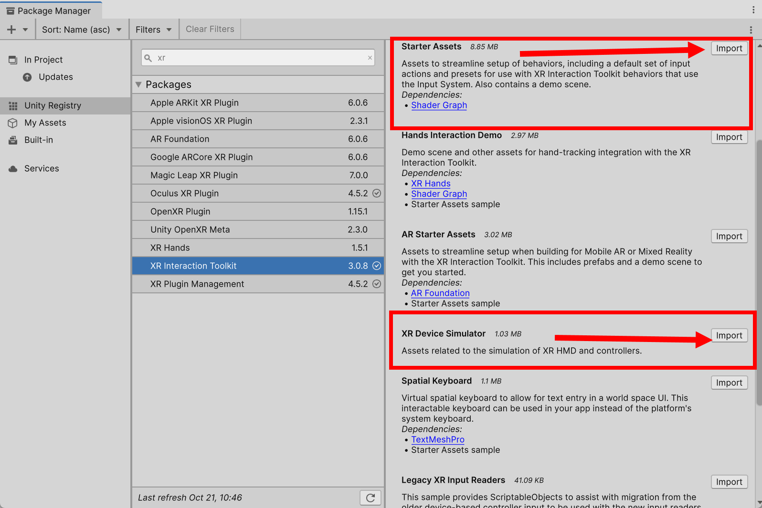This screenshot has height=508, width=762.
Task: Click installed checkmark on Oculus XR Plugin
Action: click(377, 193)
